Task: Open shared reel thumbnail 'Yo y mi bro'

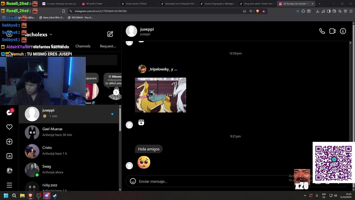Action: (161, 95)
